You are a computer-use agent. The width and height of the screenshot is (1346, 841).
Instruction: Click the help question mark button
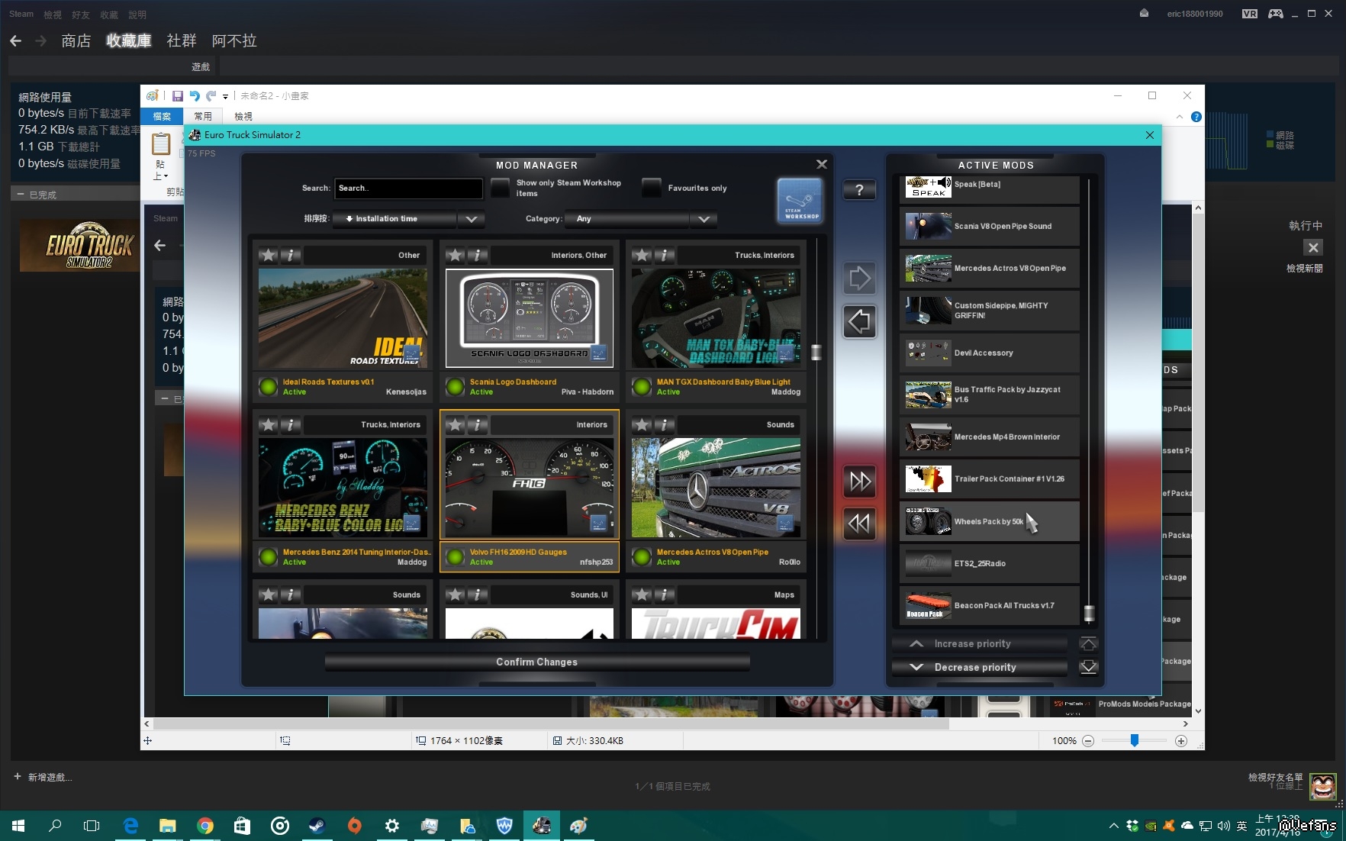tap(859, 190)
